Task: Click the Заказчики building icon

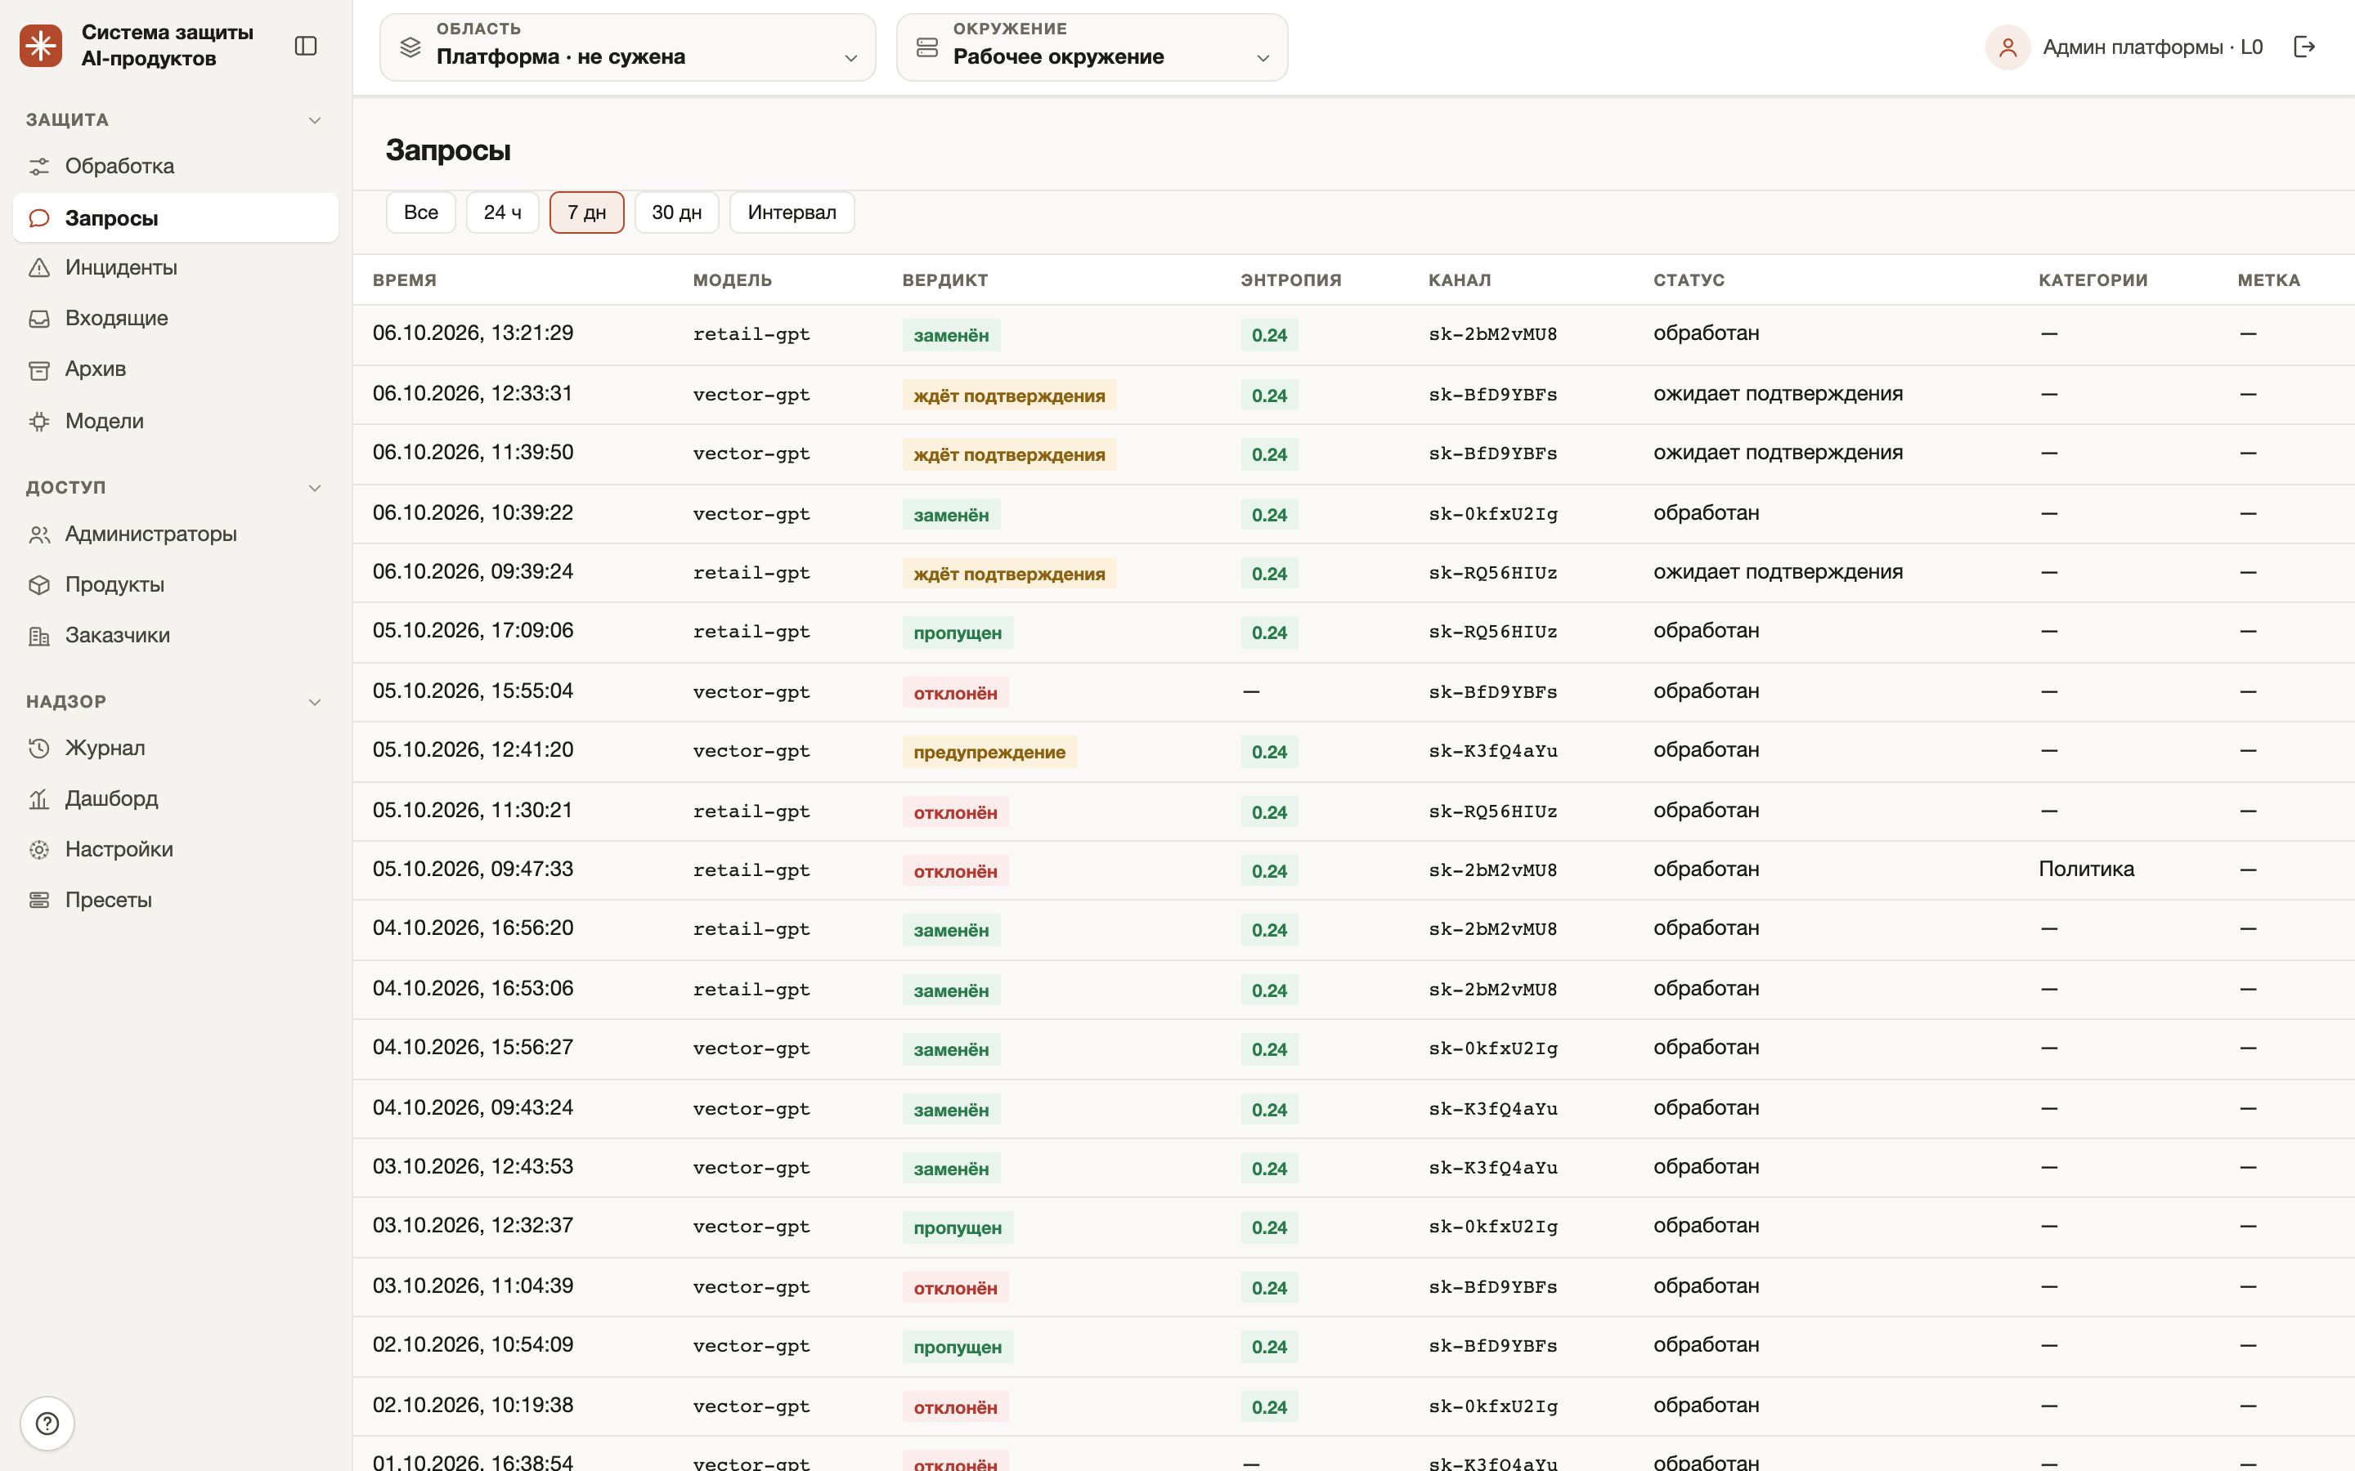Action: [x=39, y=637]
